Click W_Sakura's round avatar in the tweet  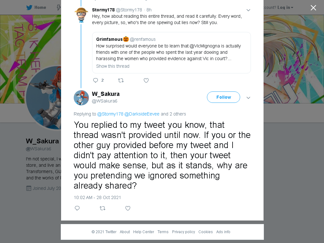click(x=81, y=98)
